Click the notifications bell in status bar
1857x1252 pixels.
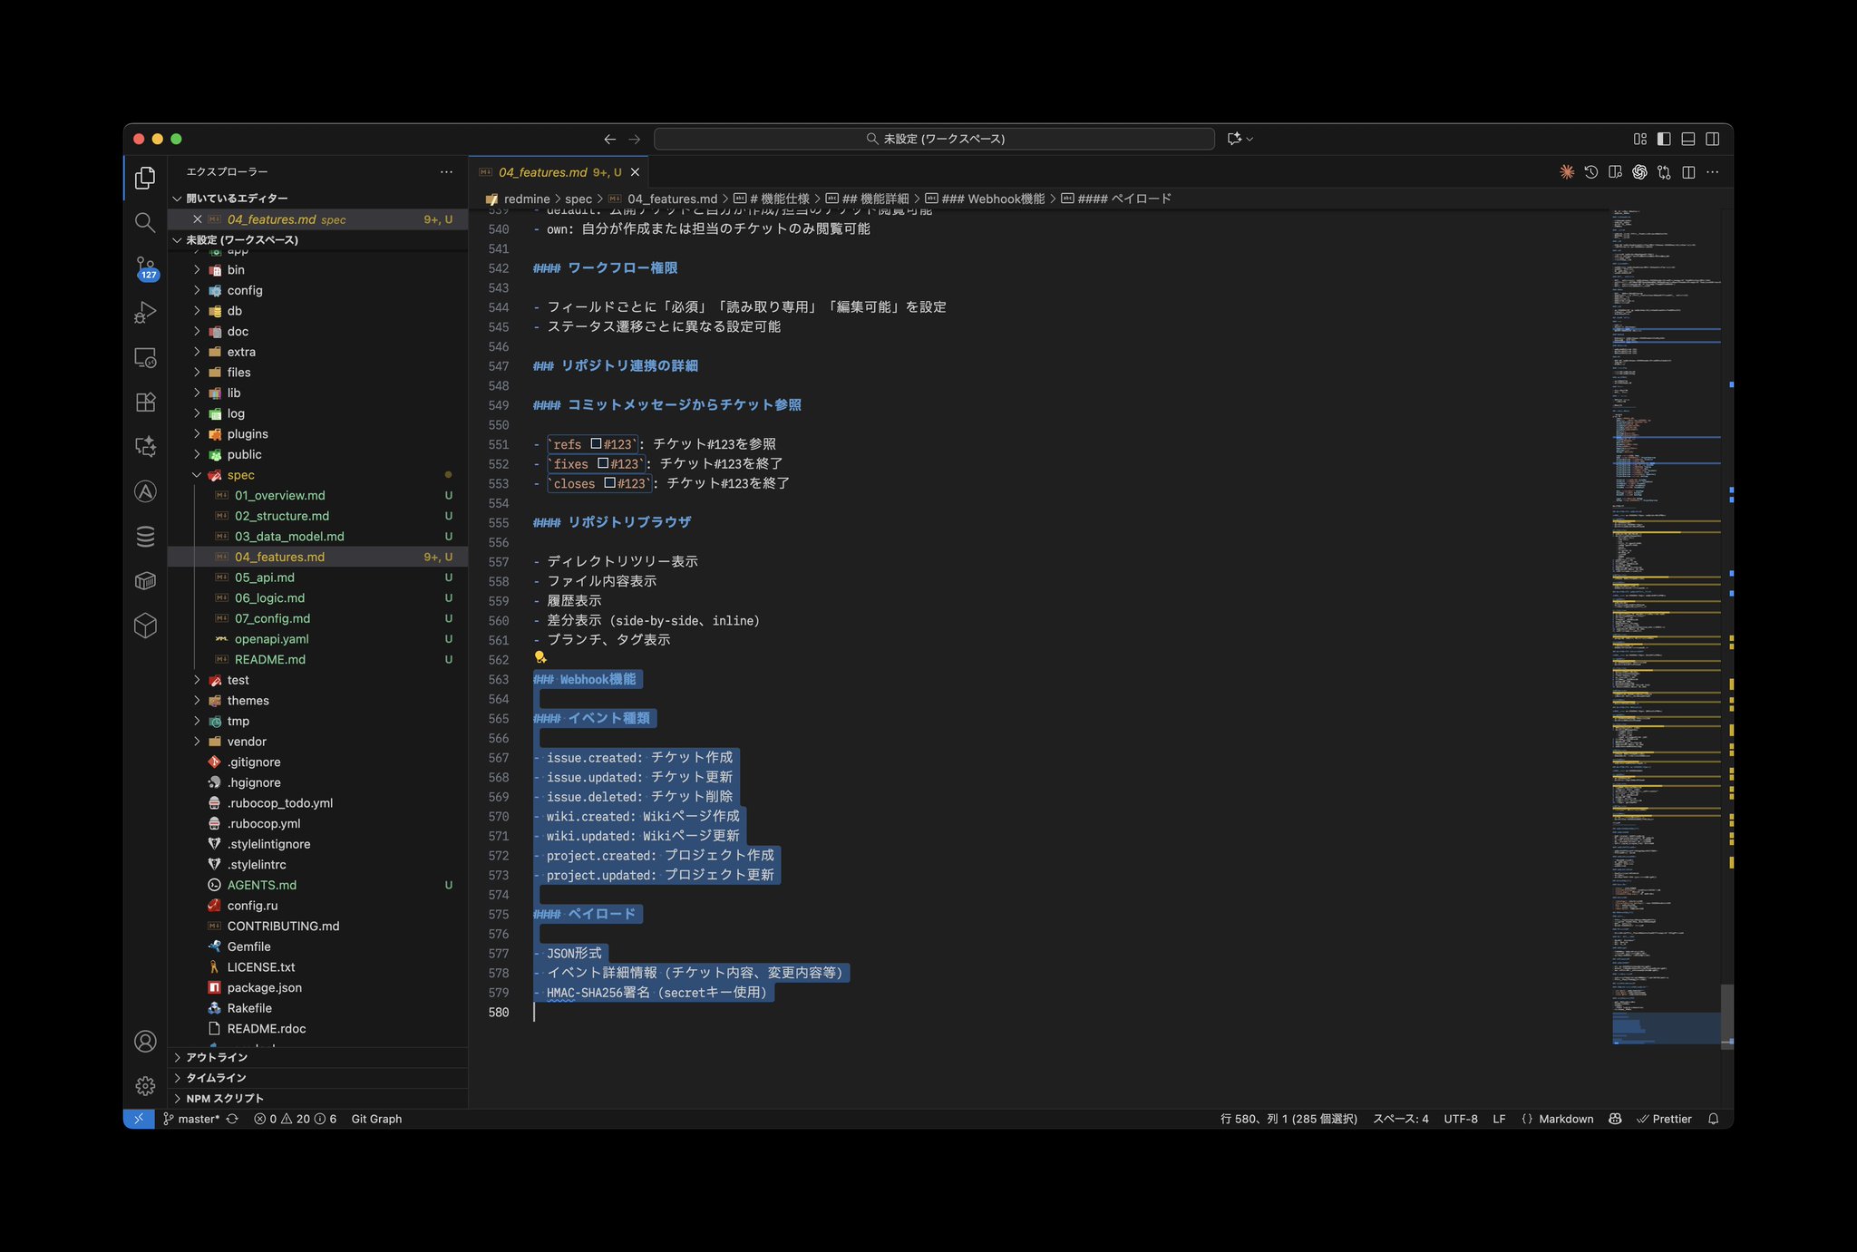click(x=1713, y=1119)
